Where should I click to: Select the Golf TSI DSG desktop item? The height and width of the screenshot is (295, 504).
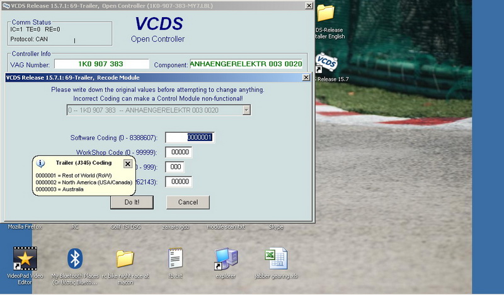pyautogui.click(x=125, y=226)
